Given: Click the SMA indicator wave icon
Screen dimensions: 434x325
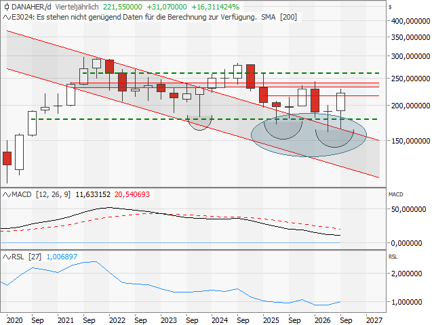Looking at the screenshot, I should pos(7,17).
